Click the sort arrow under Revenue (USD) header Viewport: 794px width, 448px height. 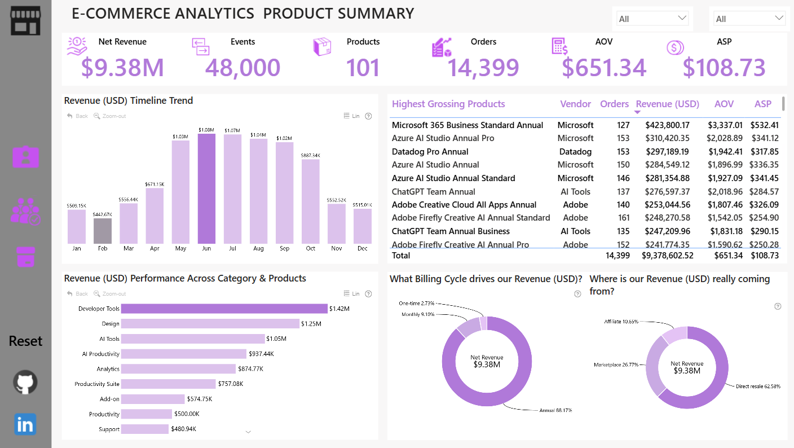click(x=638, y=112)
